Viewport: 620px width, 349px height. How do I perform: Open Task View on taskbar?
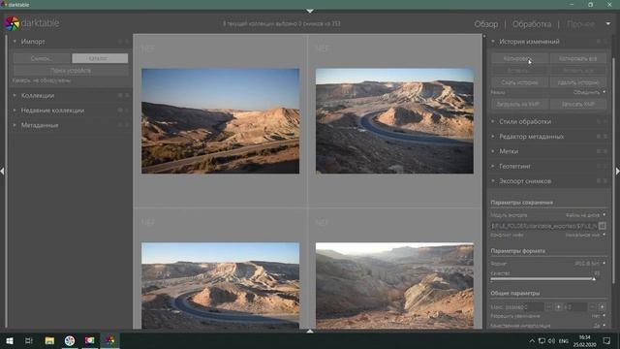pos(28,340)
